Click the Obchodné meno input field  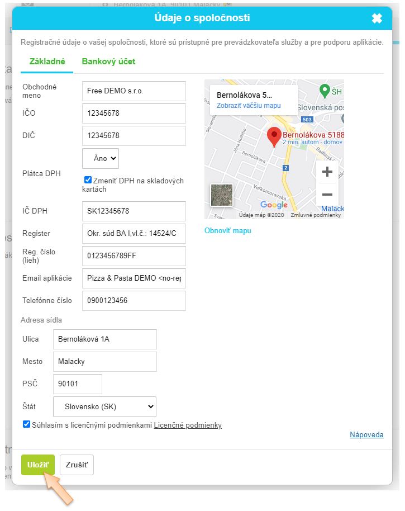pyautogui.click(x=134, y=91)
